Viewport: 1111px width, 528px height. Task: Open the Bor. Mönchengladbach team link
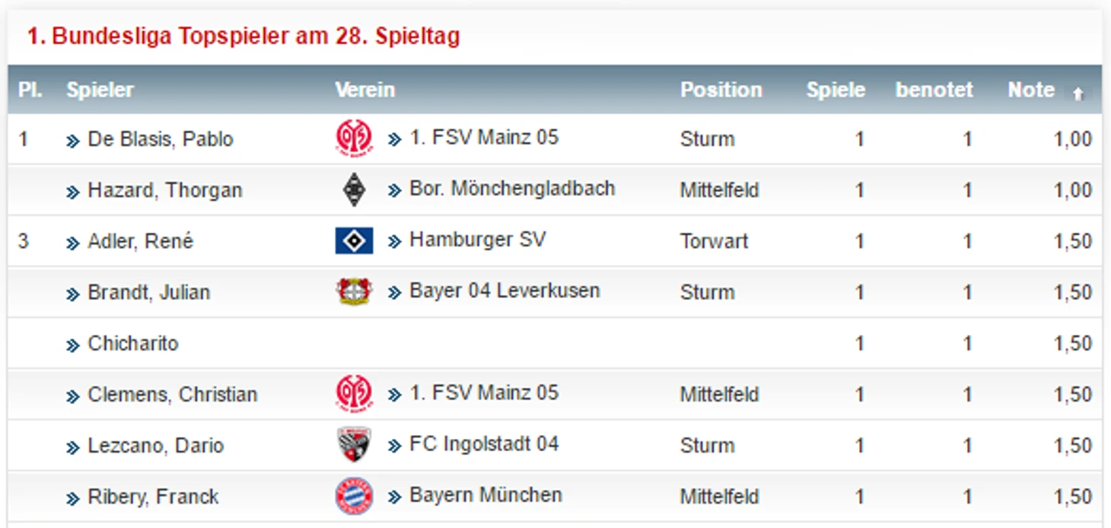512,189
